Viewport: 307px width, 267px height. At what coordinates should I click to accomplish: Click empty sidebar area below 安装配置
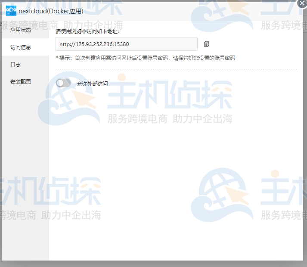coord(25,172)
